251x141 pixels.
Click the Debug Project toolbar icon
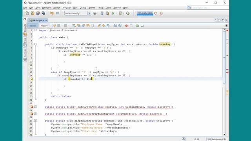[x=120, y=13]
